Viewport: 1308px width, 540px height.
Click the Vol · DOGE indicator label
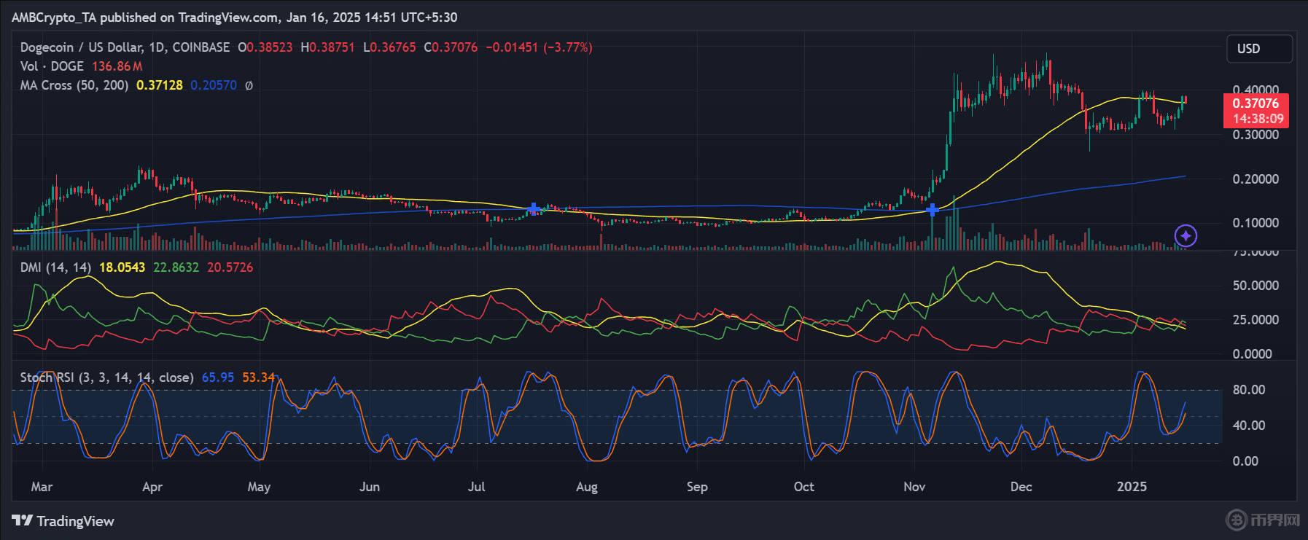(x=52, y=66)
